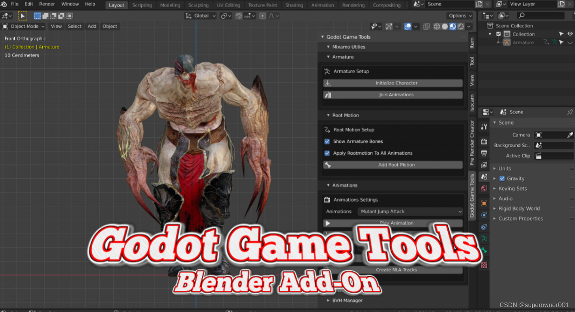
Task: Open the Tool properties tab icon
Action: tap(484, 127)
